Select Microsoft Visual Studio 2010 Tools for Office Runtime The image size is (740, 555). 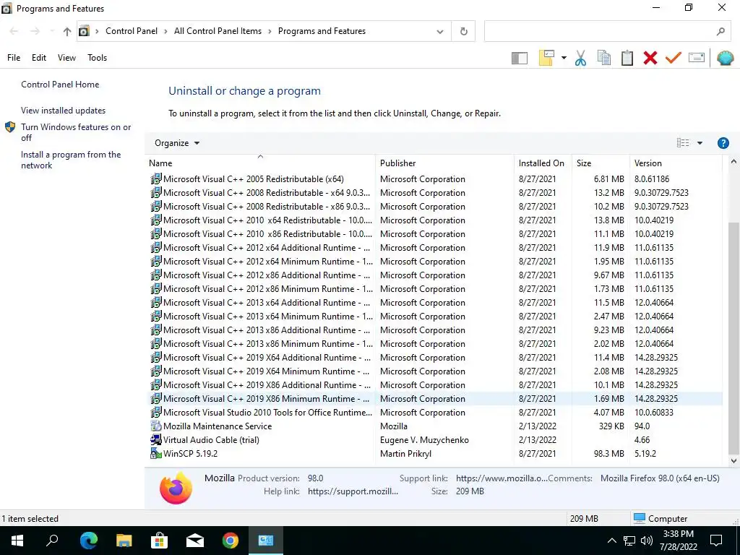coord(434,413)
